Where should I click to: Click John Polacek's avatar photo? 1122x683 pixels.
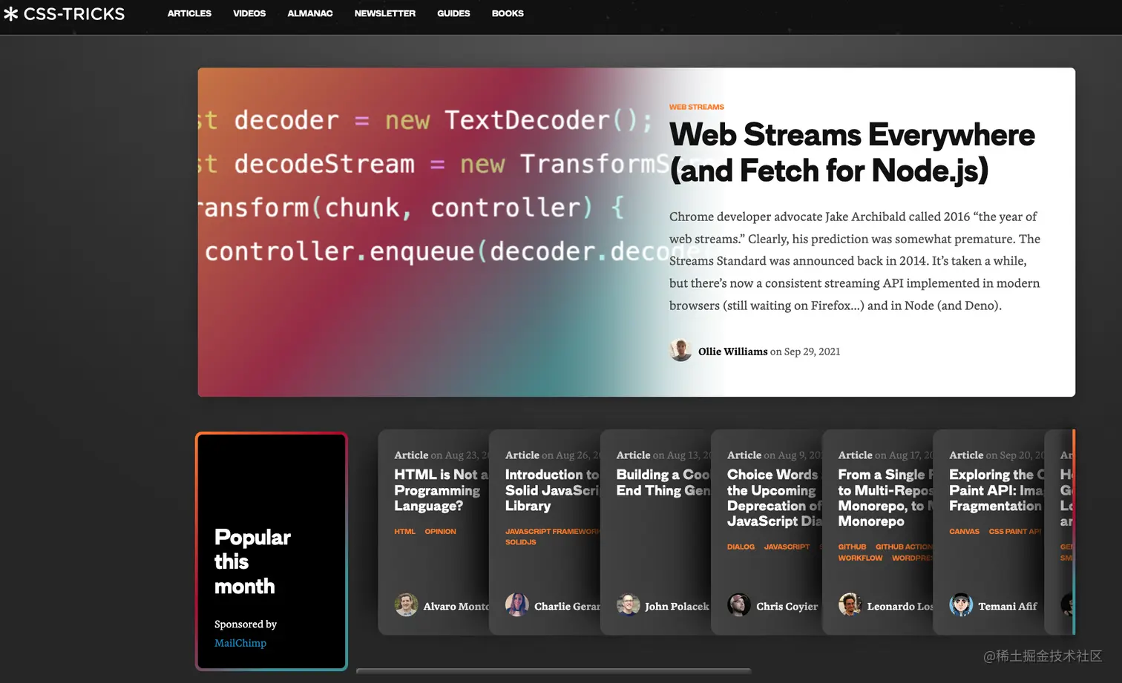click(628, 605)
